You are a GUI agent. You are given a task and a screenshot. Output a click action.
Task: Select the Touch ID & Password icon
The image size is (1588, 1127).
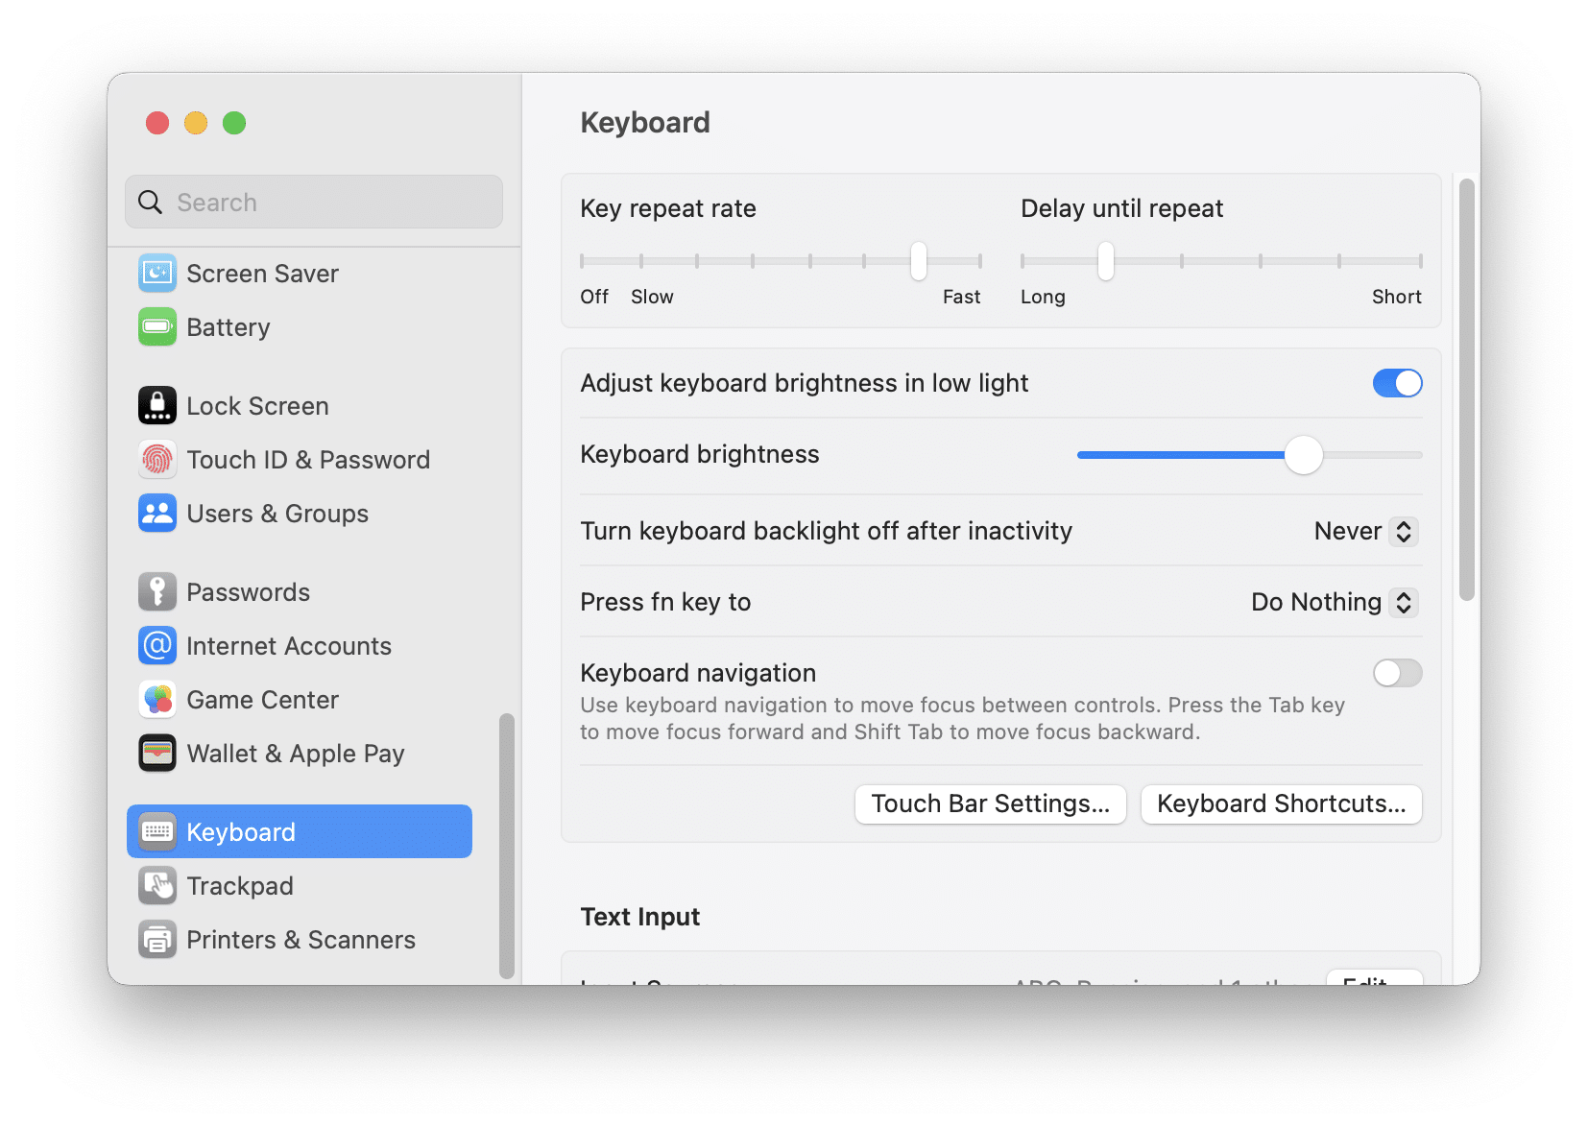pyautogui.click(x=156, y=459)
